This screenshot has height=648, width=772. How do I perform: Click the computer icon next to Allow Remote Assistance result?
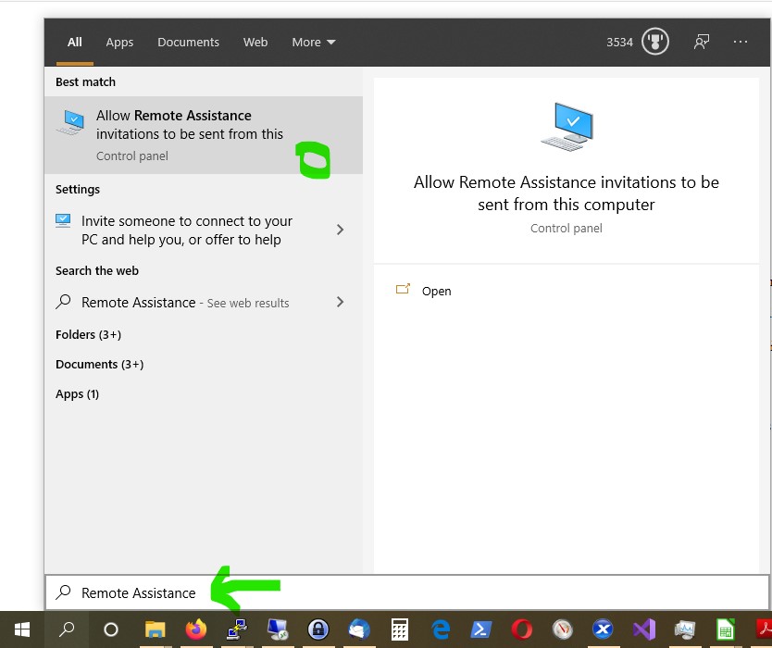[x=70, y=122]
